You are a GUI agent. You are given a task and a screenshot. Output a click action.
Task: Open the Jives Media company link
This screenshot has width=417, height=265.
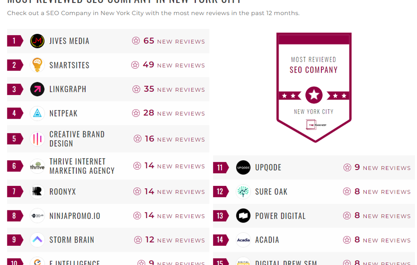[69, 41]
